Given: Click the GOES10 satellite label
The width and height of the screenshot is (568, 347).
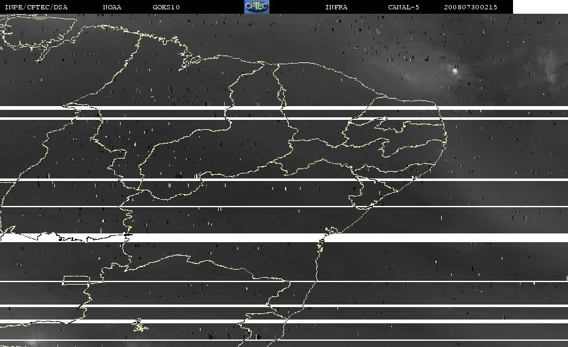Looking at the screenshot, I should [x=166, y=7].
